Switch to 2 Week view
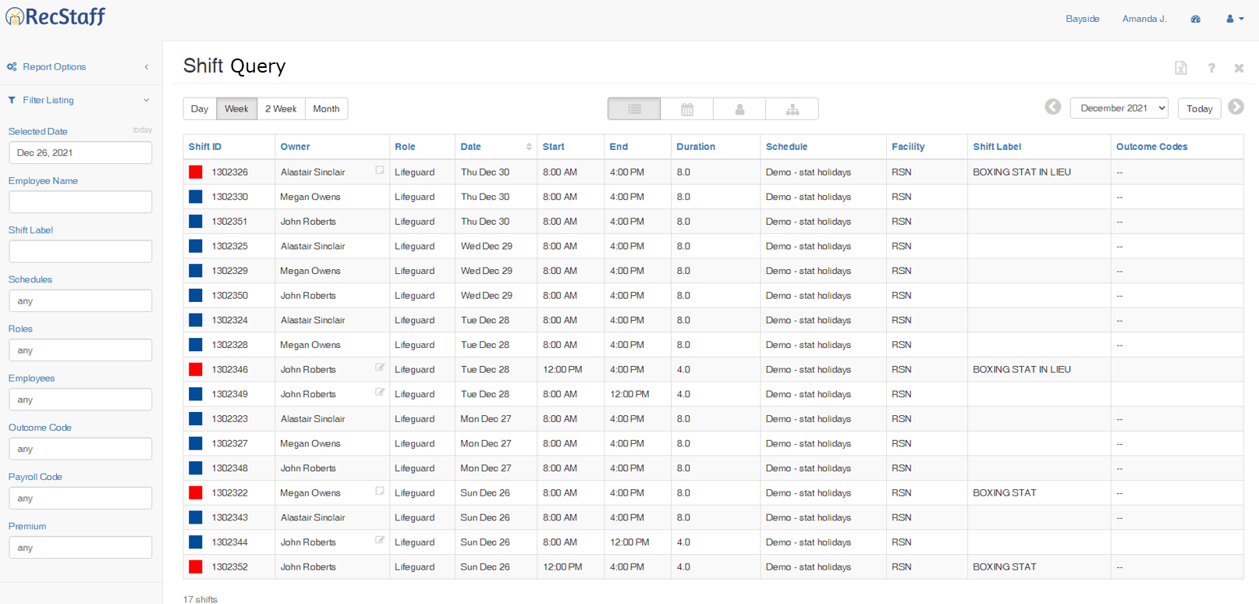The image size is (1259, 604). click(x=281, y=108)
